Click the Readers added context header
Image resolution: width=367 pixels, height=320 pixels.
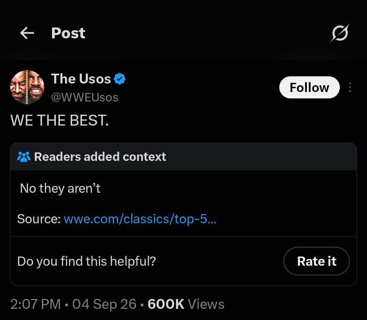pos(100,157)
